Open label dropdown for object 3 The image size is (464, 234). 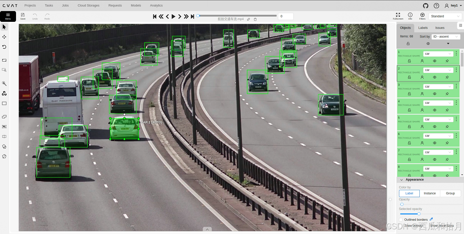click(x=438, y=87)
